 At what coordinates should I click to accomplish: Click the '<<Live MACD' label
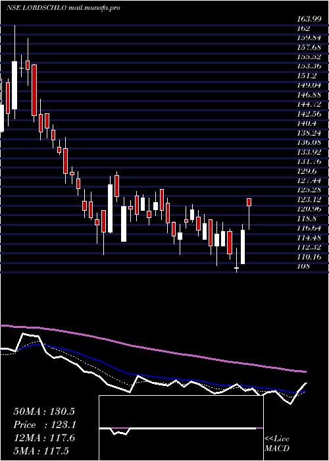coord(277,444)
